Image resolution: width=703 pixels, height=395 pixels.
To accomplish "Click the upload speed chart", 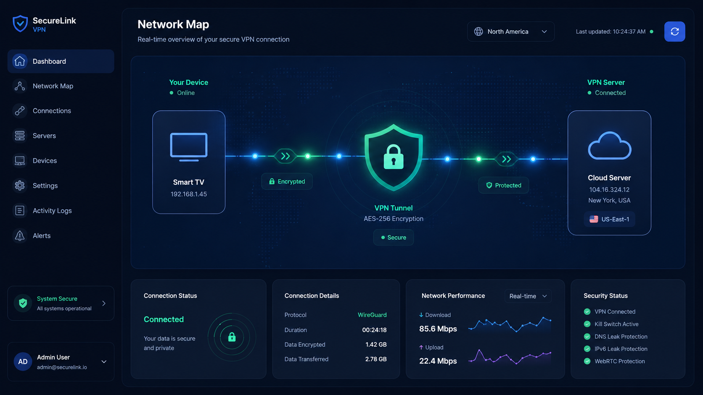I will pos(510,357).
